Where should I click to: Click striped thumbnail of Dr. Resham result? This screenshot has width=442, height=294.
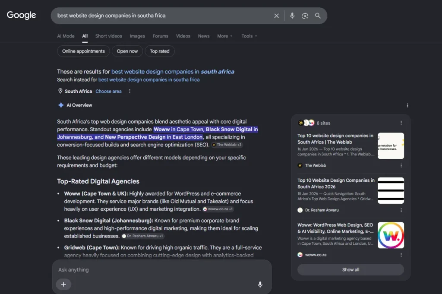[x=391, y=190]
